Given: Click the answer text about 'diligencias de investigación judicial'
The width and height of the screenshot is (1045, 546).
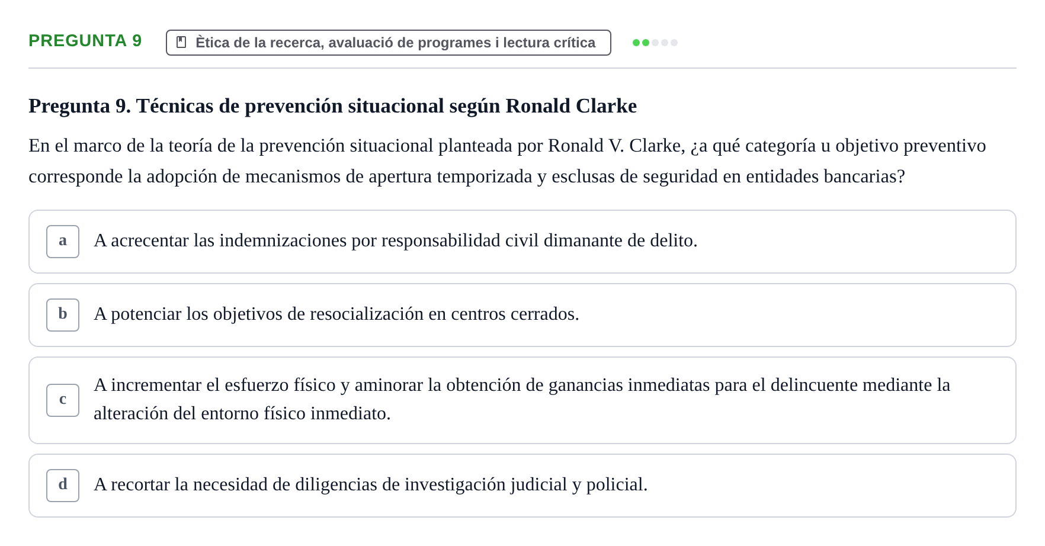Looking at the screenshot, I should pos(371,484).
